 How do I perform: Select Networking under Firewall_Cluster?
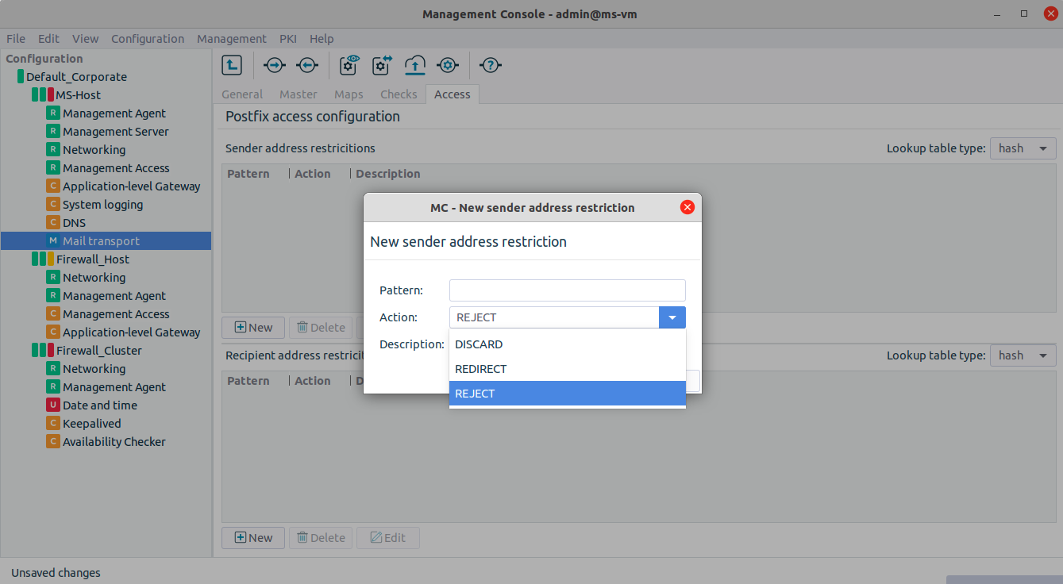tap(94, 369)
